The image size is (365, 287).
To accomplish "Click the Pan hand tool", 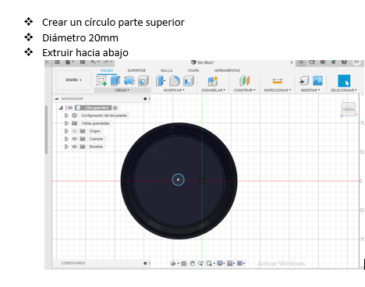I will 192,264.
